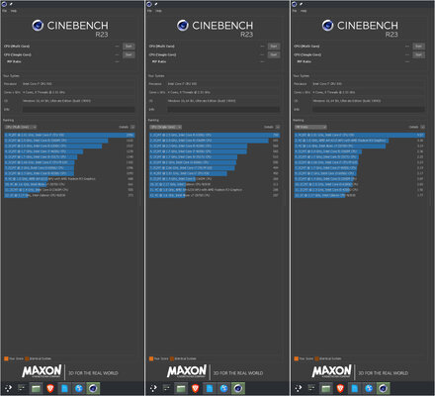Click orange Your Score swatch in Single Core ranking window
This screenshot has width=435, height=396.
[151, 358]
